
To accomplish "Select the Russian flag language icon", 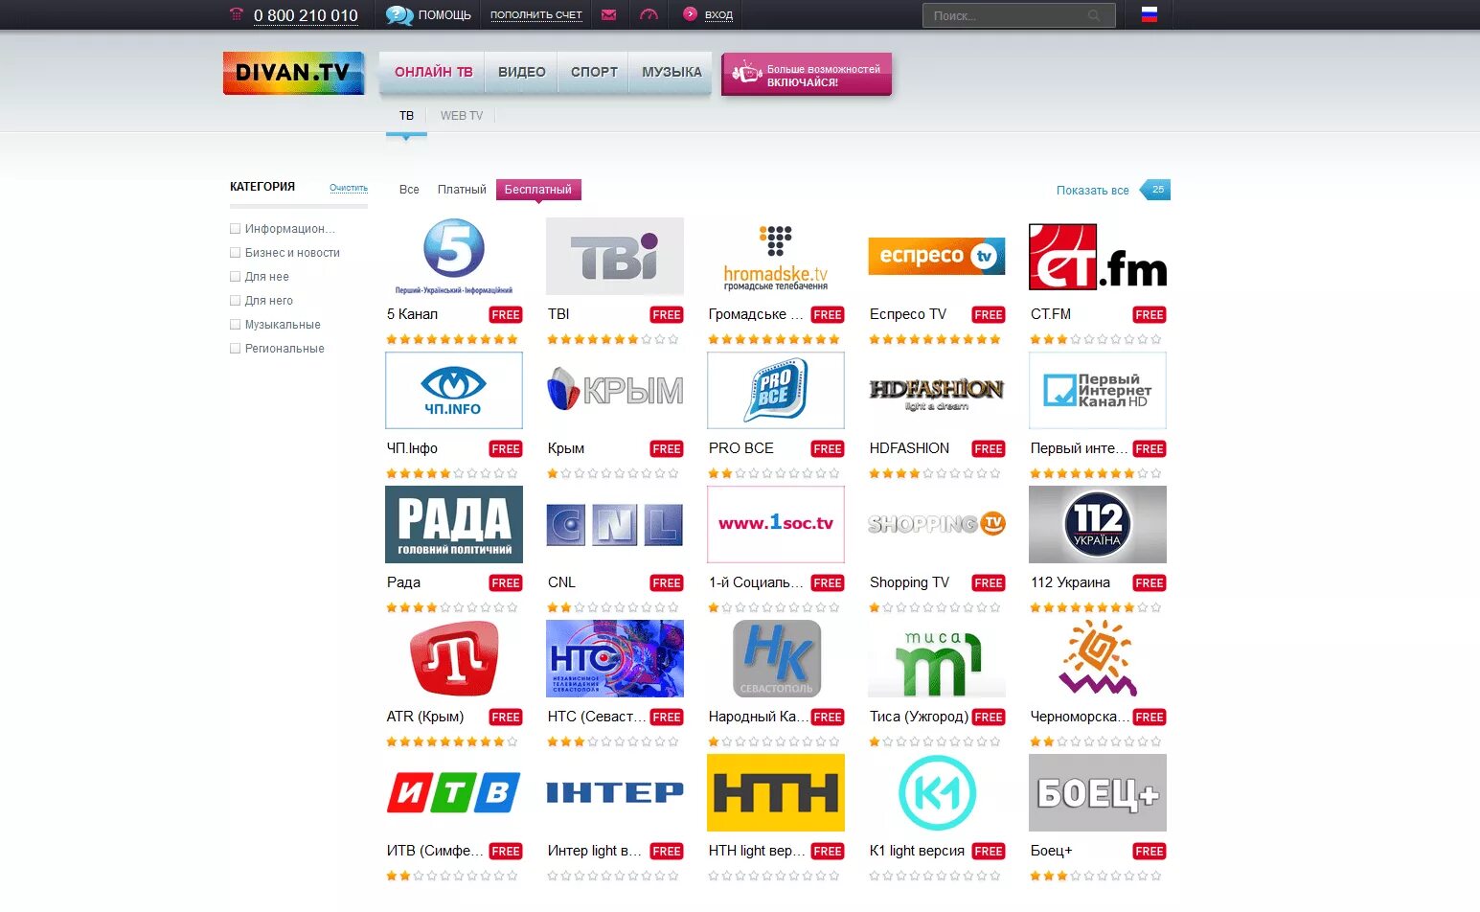I will 1150,14.
